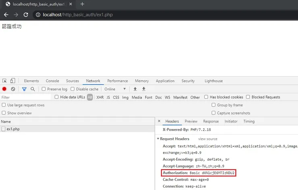Click the export HAR download arrow

[144, 89]
